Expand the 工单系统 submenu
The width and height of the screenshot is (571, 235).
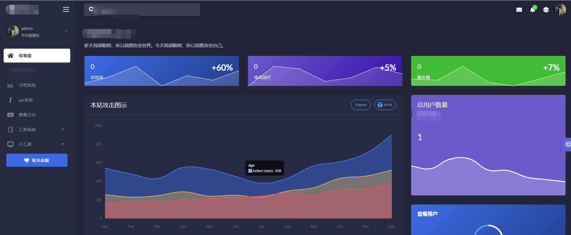tap(63, 130)
